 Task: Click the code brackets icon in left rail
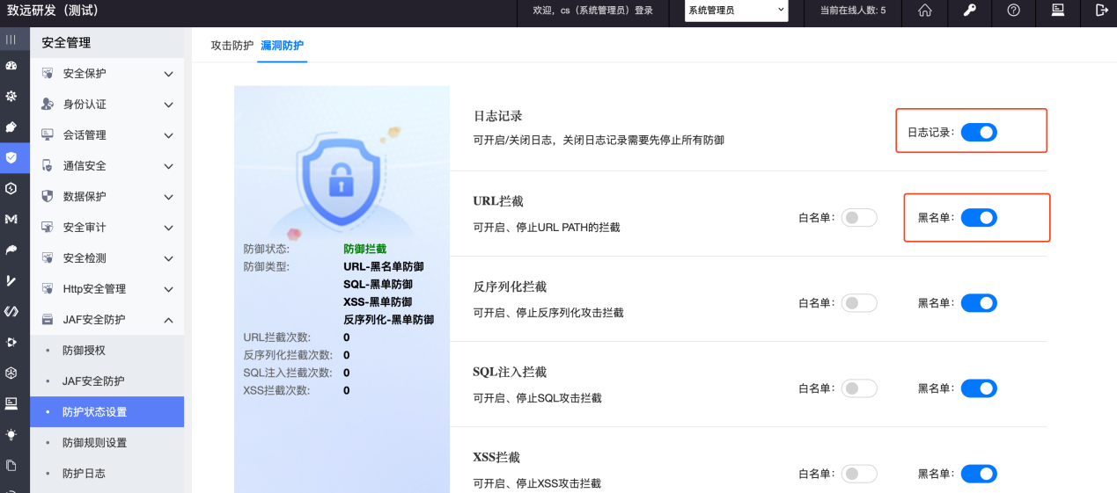click(x=11, y=311)
